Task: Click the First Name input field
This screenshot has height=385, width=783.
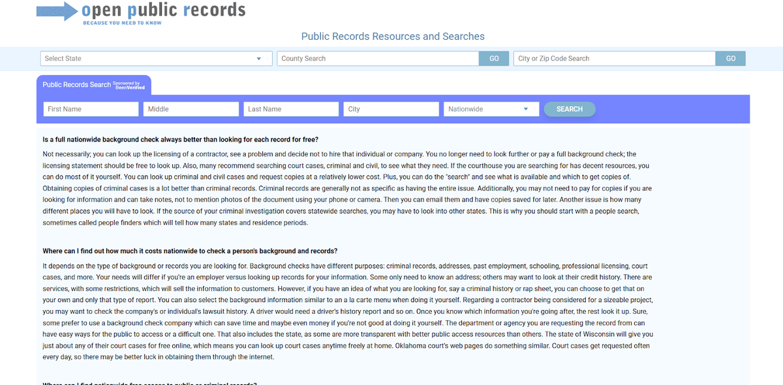Action: point(90,108)
